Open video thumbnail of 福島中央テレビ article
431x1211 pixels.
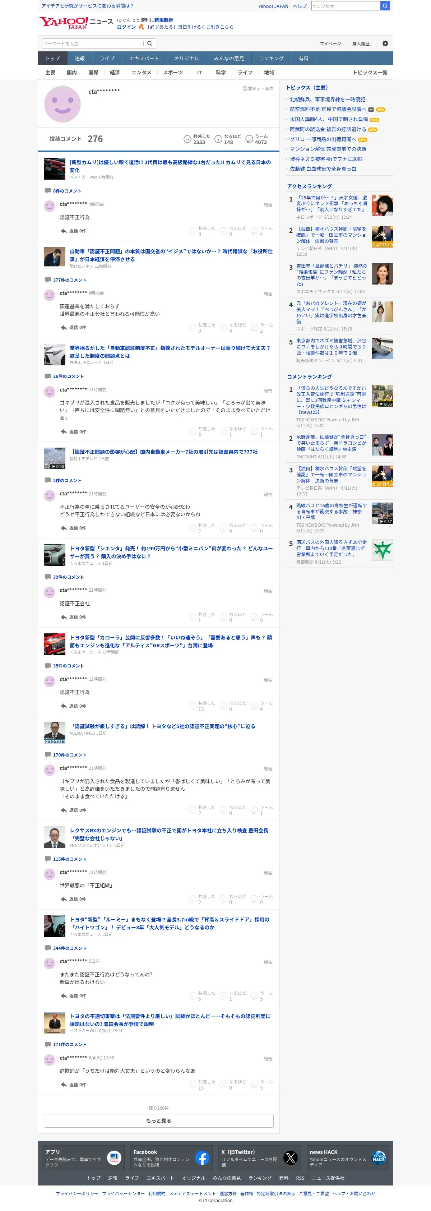click(x=55, y=458)
